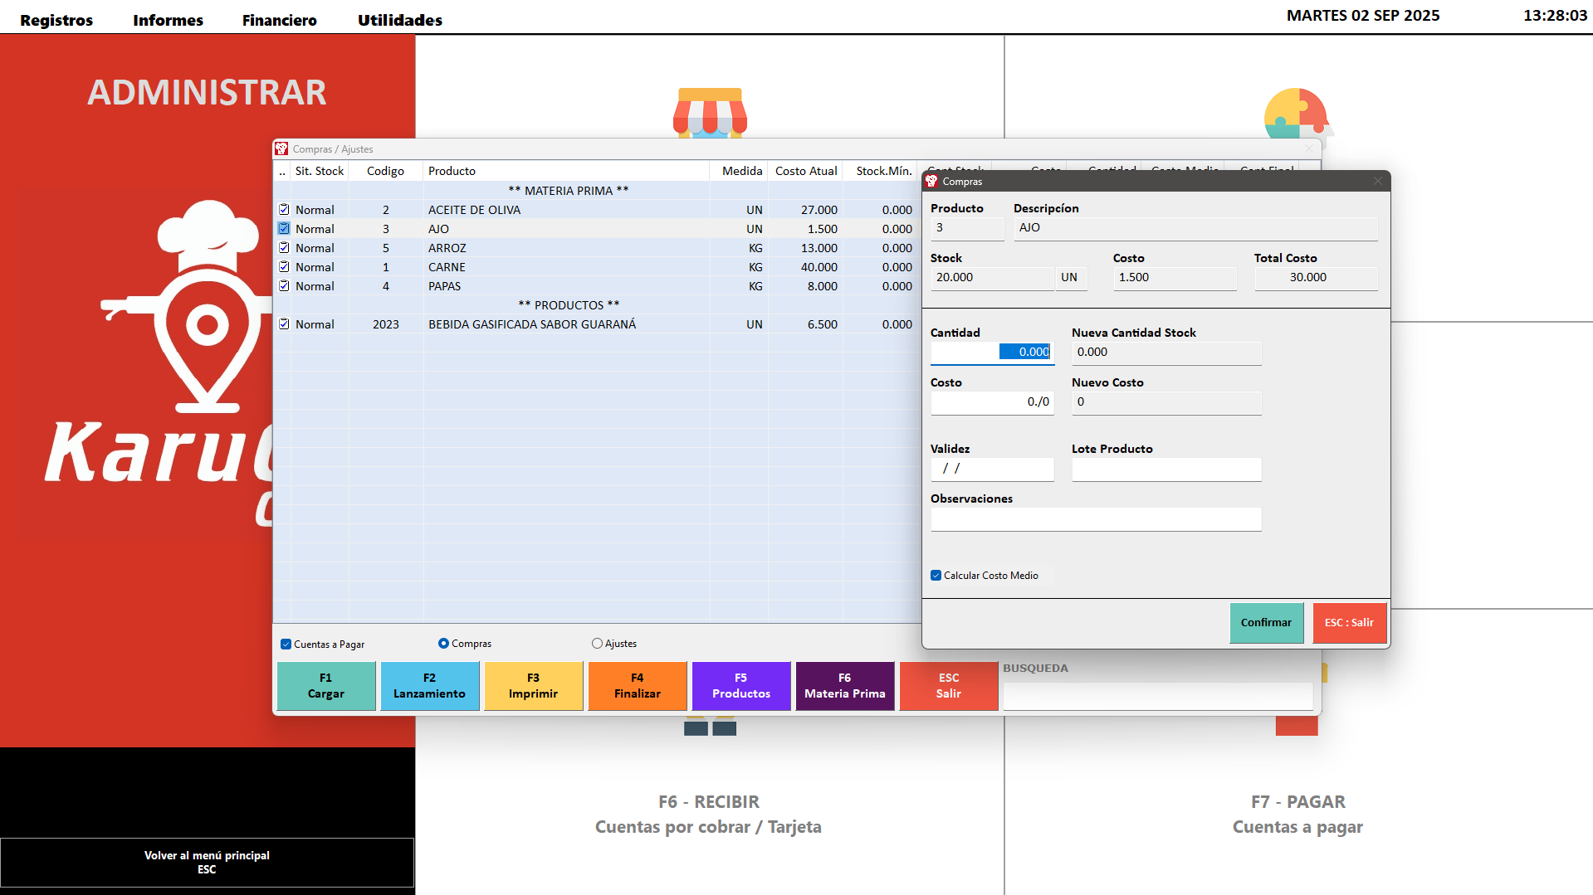Click the F4 Finalizar button

pyautogui.click(x=637, y=686)
